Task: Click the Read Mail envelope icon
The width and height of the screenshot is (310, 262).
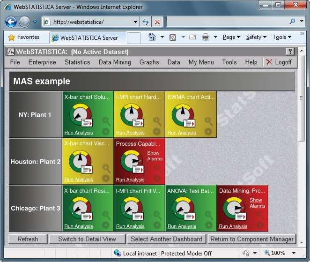Action: click(192, 37)
